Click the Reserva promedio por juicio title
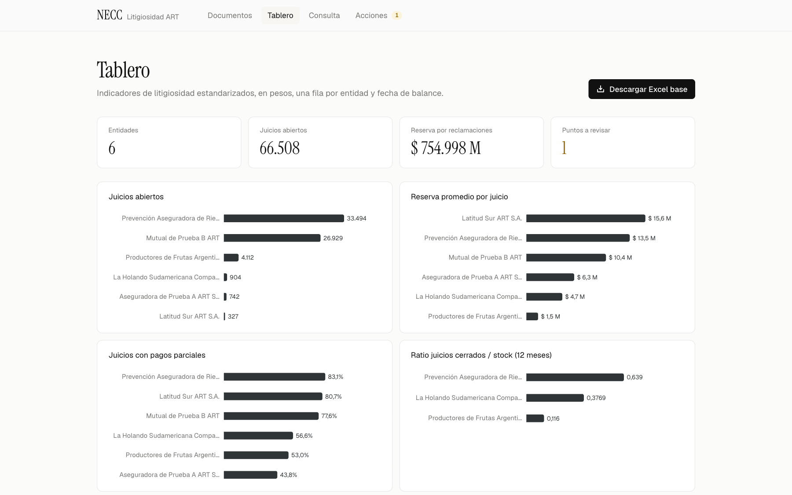Image resolution: width=792 pixels, height=495 pixels. [x=459, y=197]
